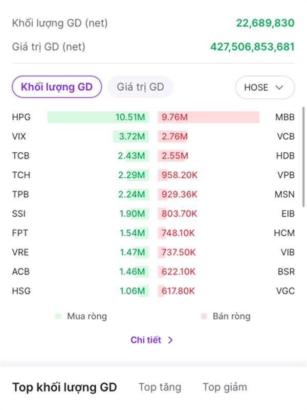Open the HOSE exchange dropdown

(264, 87)
